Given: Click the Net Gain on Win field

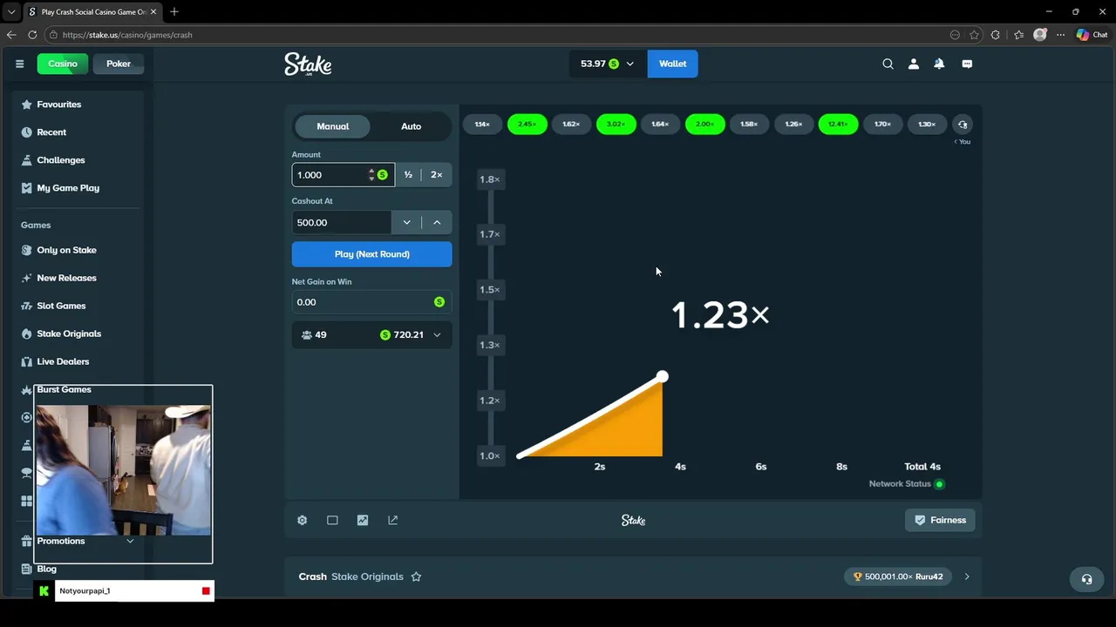Looking at the screenshot, I should click(371, 302).
